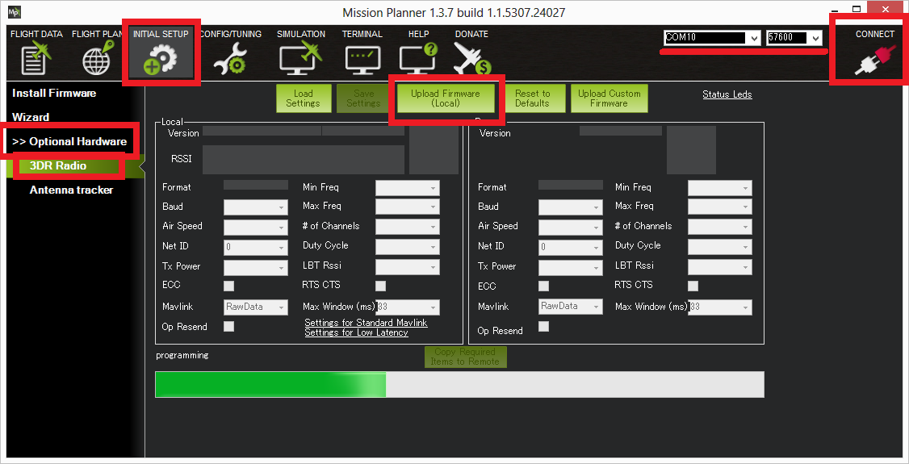Open the Status Leds link

[x=727, y=94]
